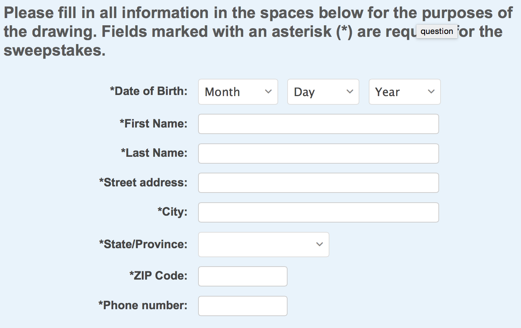Viewport: 521px width, 328px height.
Task: Click the "question" tooltip
Action: tap(437, 31)
